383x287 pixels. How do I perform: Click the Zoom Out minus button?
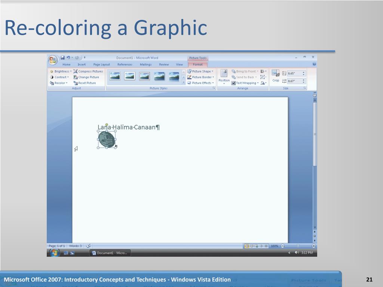(x=283, y=246)
